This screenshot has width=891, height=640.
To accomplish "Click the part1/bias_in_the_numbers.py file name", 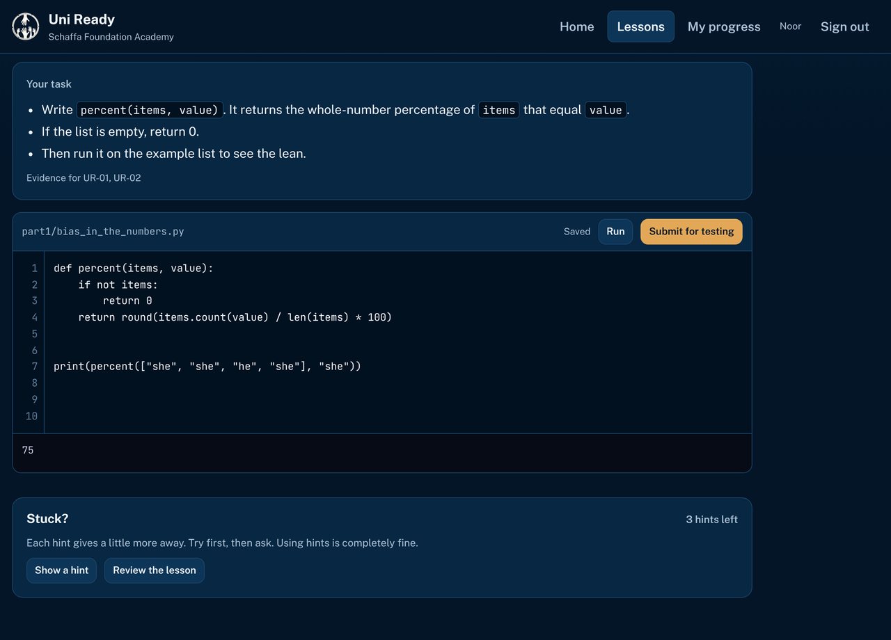I will 103,232.
